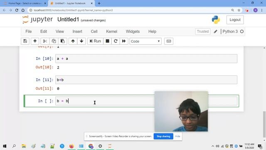Image resolution: width=266 pixels, height=150 pixels.
Task: Click the Jupyter logo
Action: pyautogui.click(x=37, y=20)
